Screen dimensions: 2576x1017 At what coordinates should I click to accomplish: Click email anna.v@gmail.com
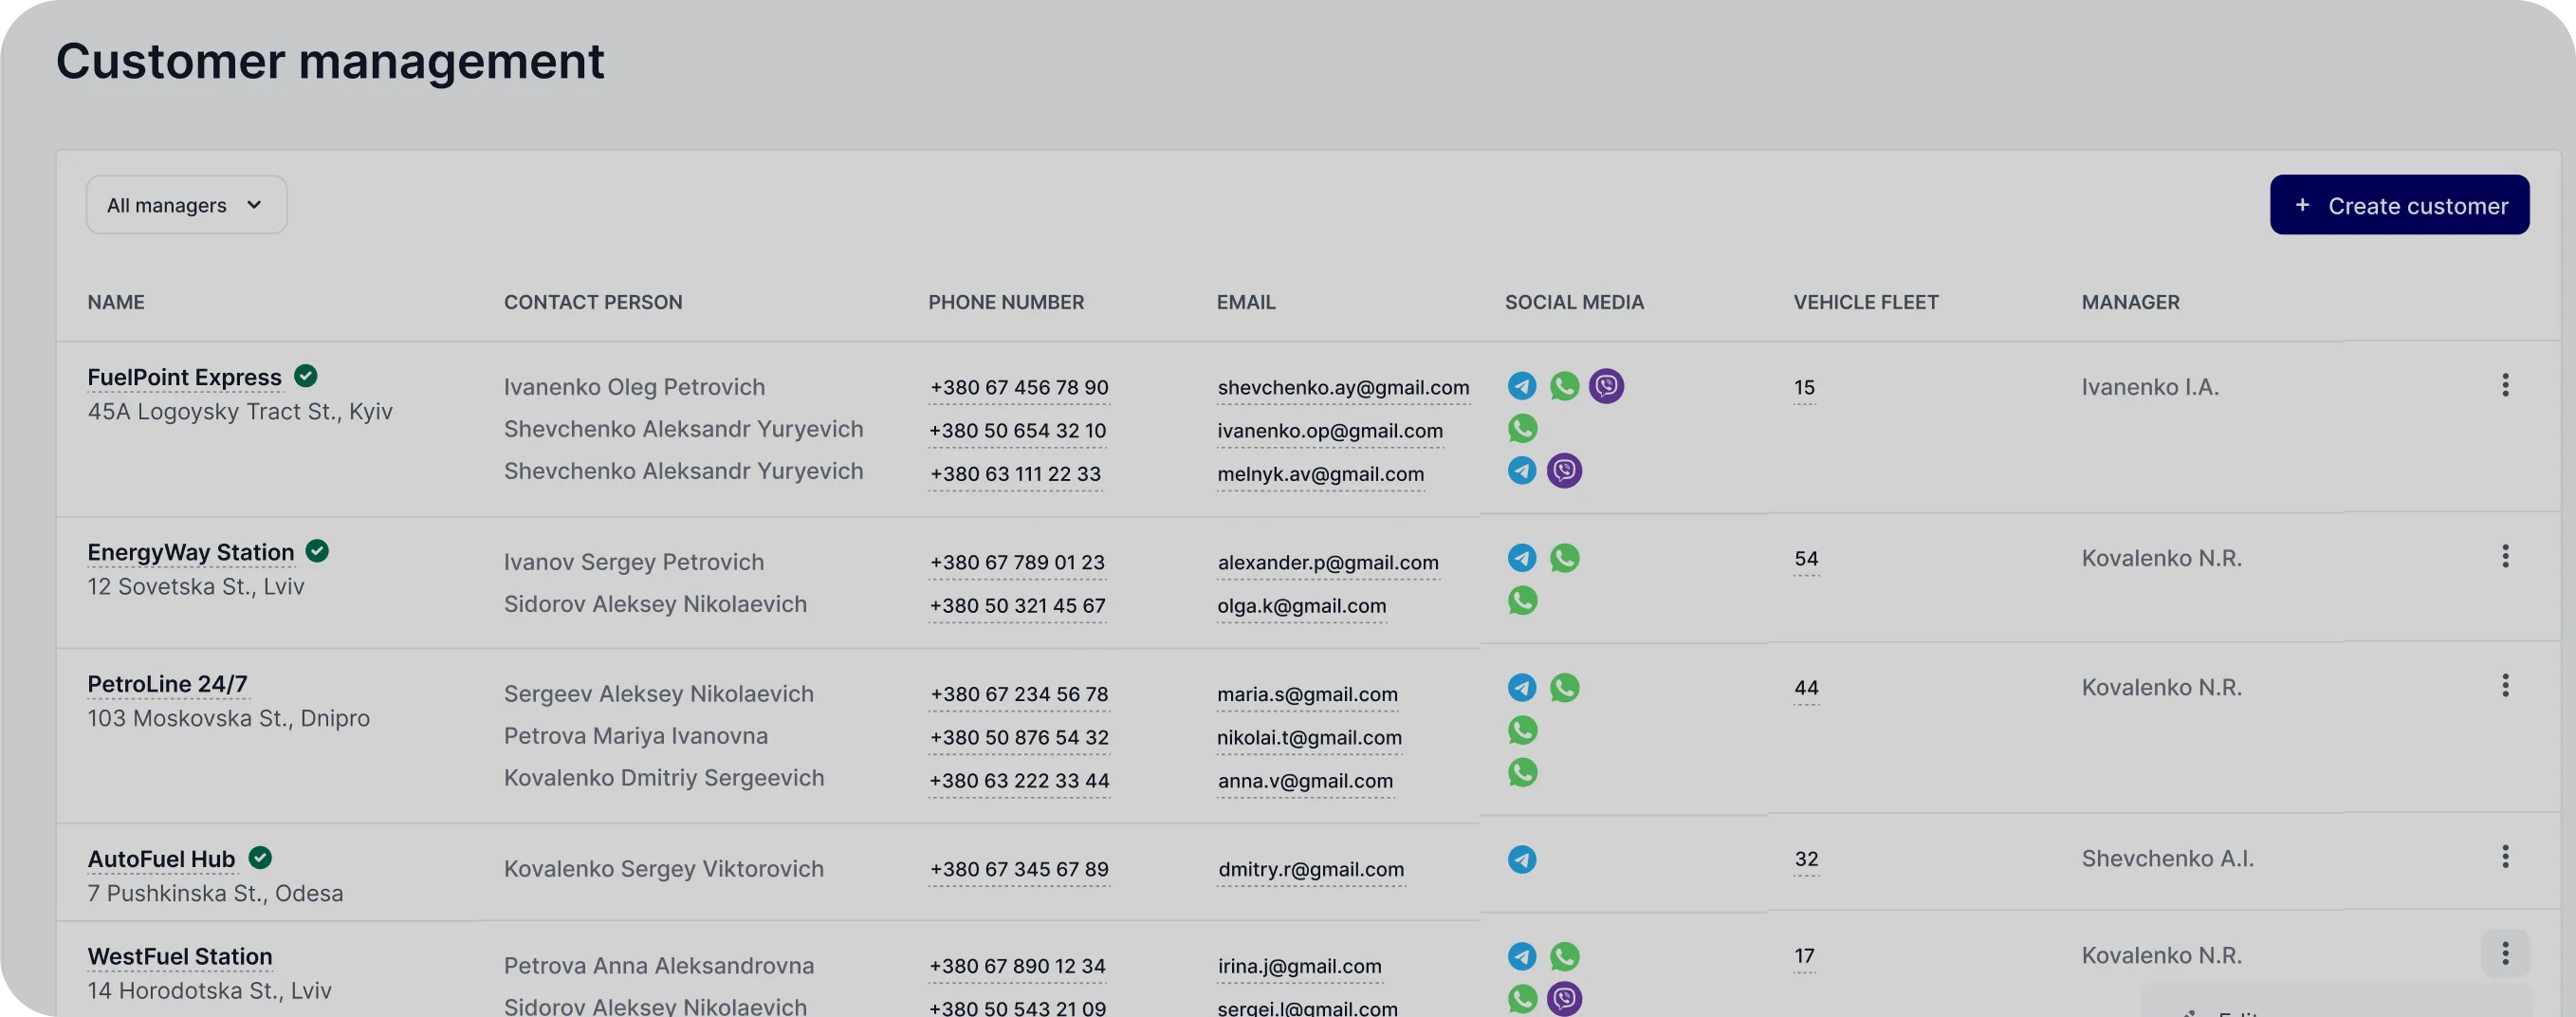click(1305, 781)
